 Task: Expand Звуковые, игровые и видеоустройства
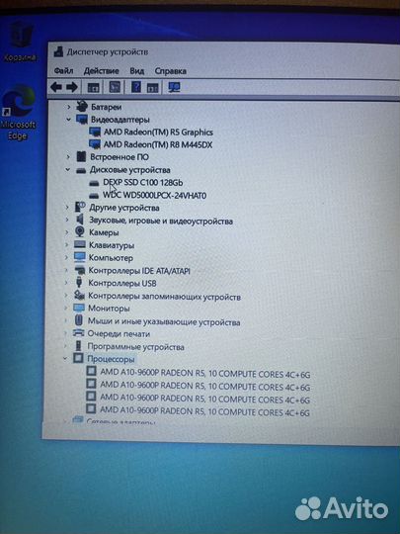click(x=67, y=220)
